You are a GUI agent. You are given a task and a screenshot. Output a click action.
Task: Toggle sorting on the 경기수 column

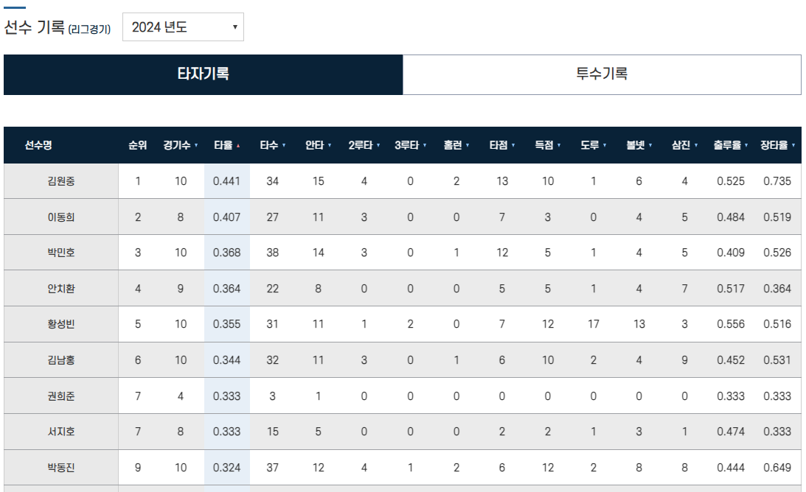click(197, 145)
